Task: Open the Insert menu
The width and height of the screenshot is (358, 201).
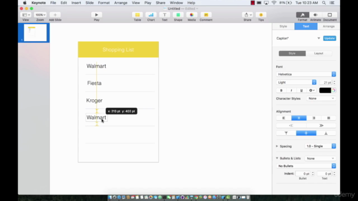Action: click(76, 3)
